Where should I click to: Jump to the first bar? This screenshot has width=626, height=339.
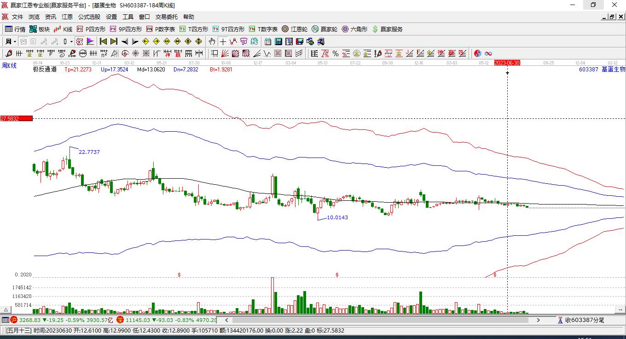(x=104, y=41)
